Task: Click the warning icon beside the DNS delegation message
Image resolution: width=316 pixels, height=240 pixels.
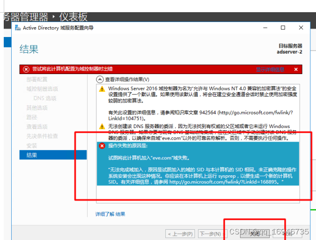Action: tap(102, 127)
